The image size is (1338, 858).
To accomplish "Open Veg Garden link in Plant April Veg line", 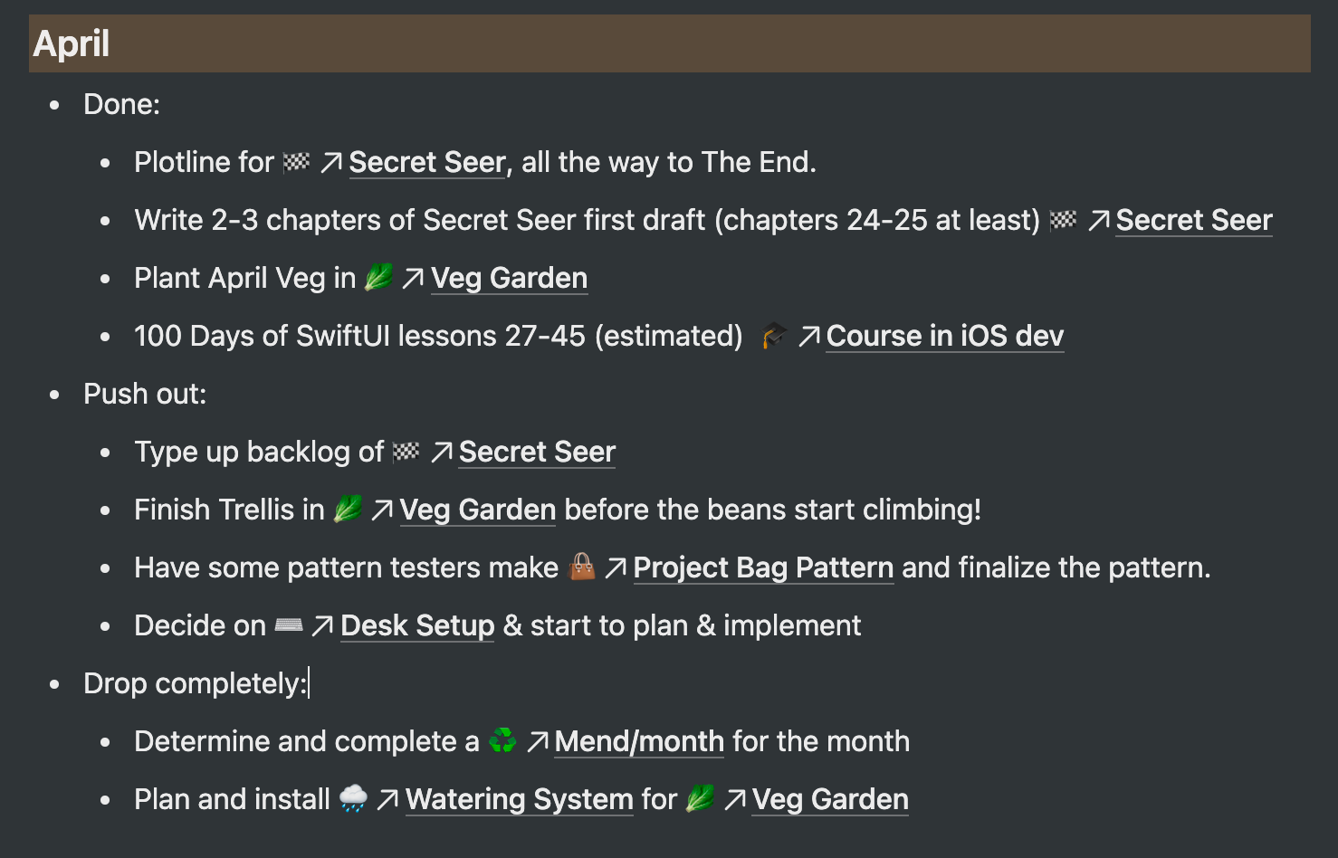I will (510, 279).
